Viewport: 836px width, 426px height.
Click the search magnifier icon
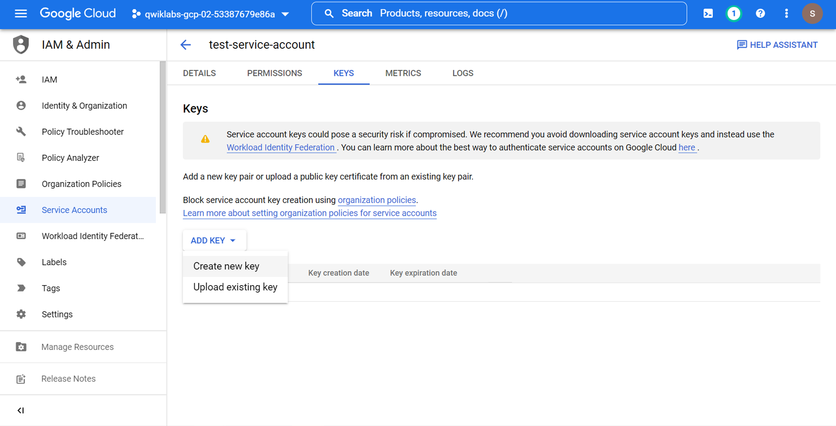pos(329,13)
